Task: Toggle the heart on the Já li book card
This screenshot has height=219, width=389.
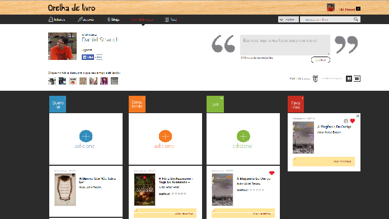Action: coord(271,173)
